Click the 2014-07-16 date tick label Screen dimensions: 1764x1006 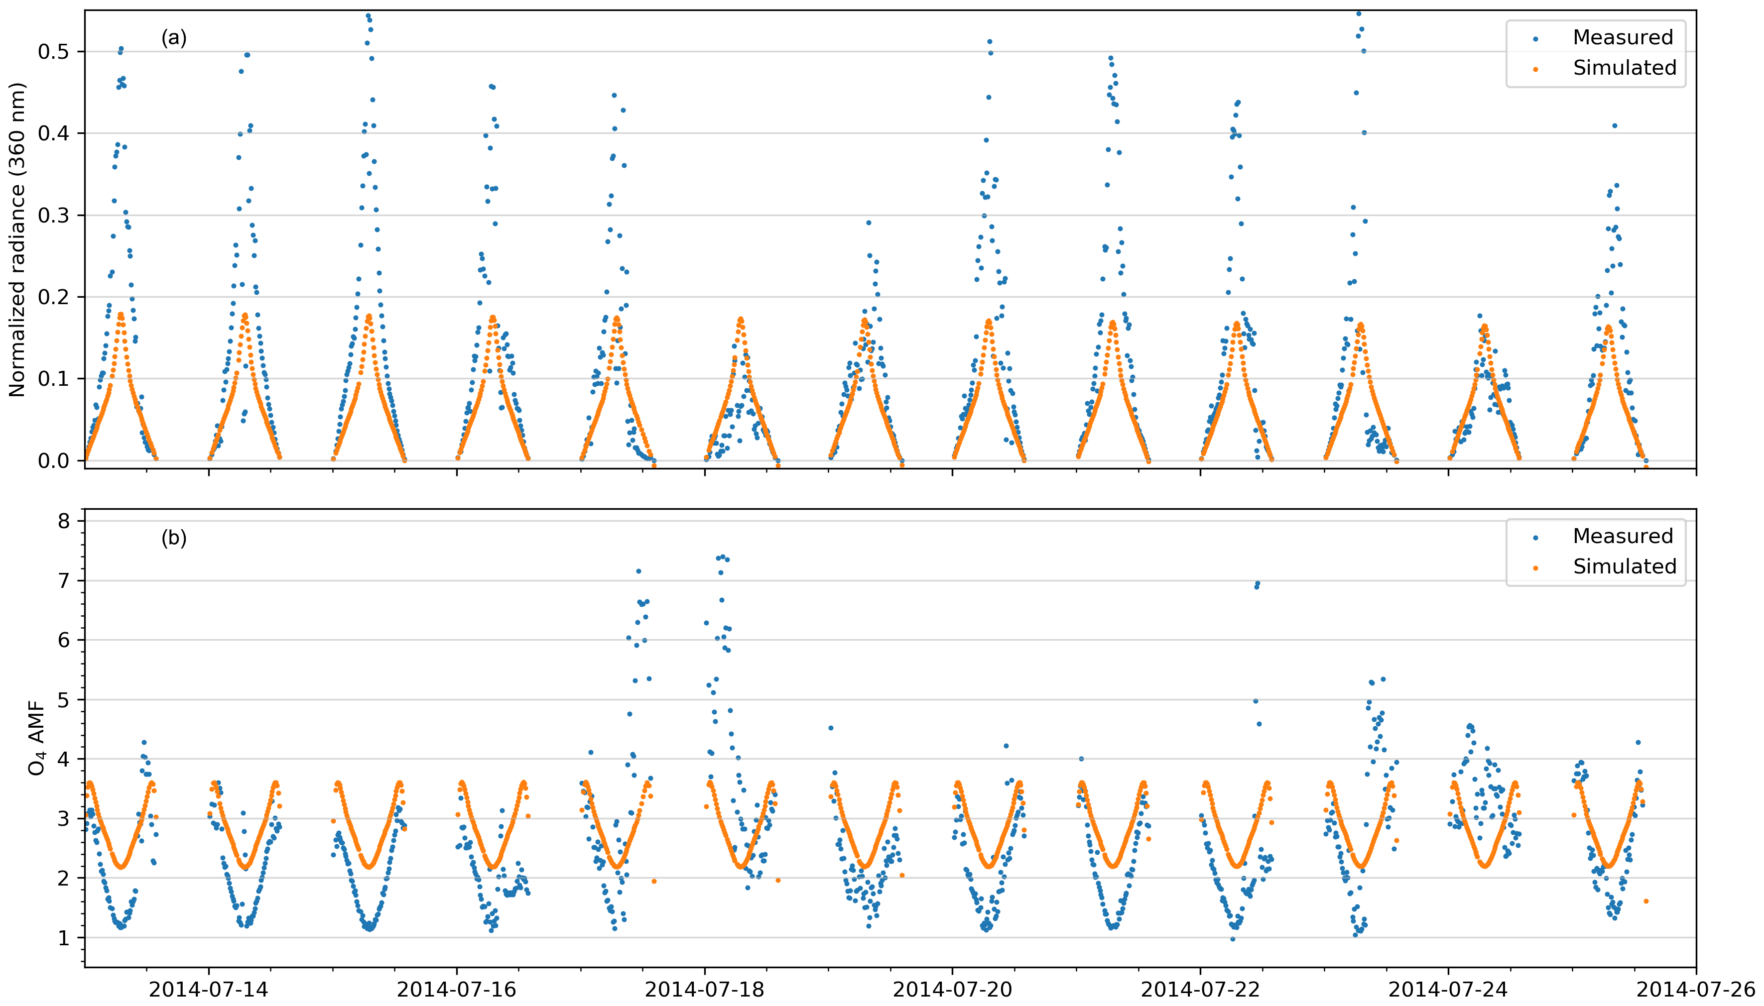point(456,990)
